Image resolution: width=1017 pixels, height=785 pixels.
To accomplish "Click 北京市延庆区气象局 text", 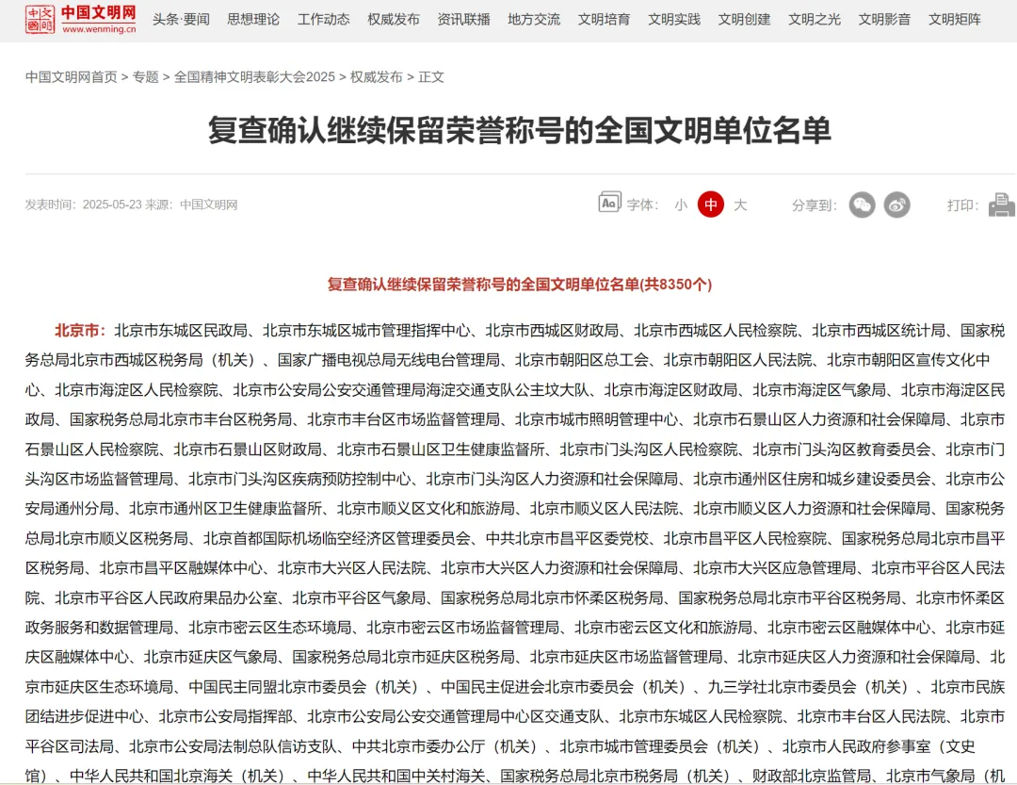I will click(x=211, y=657).
